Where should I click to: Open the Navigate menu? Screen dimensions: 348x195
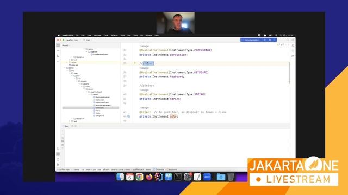(x=97, y=35)
